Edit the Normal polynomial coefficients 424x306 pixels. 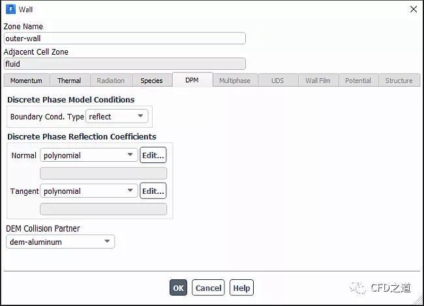click(153, 155)
